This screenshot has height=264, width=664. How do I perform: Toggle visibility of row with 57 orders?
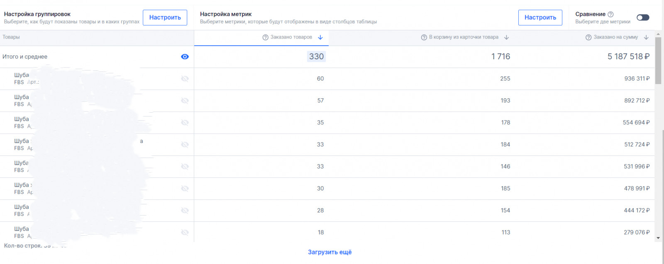pyautogui.click(x=185, y=101)
